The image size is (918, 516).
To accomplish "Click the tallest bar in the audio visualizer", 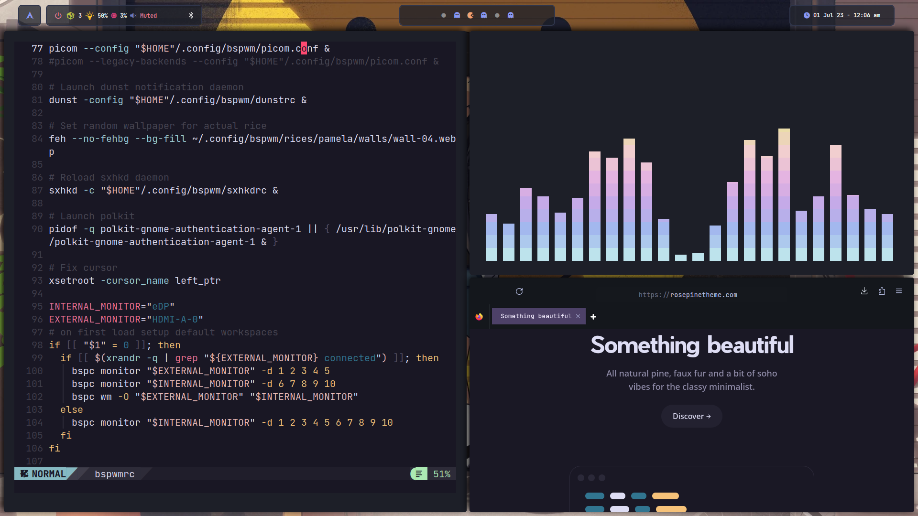I will (x=784, y=194).
